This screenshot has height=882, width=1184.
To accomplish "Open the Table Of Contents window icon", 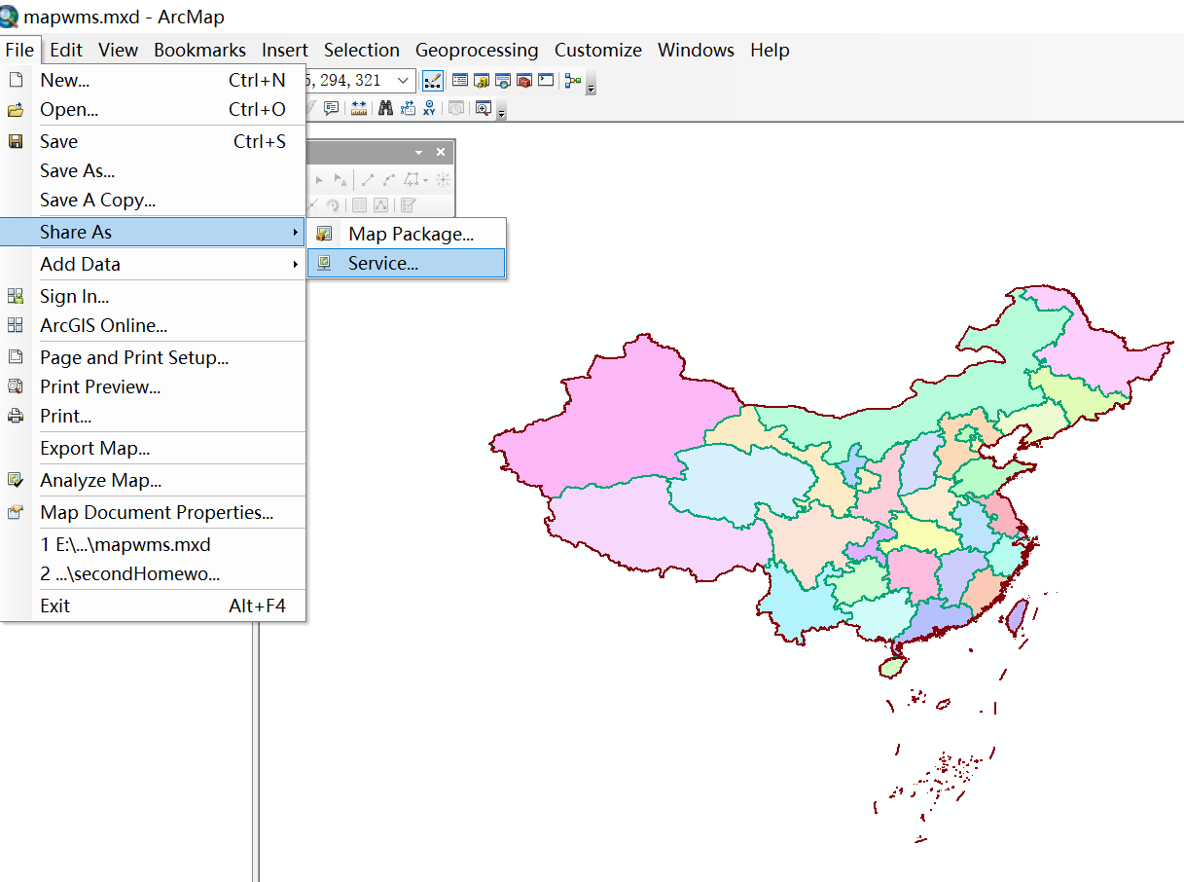I will tap(460, 81).
